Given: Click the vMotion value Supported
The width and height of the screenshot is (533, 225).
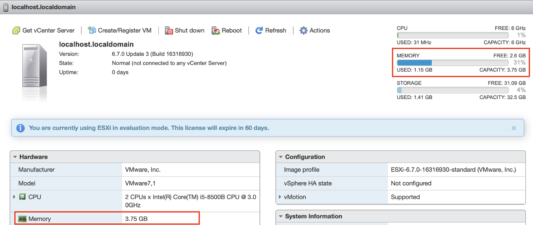Looking at the screenshot, I should [405, 197].
